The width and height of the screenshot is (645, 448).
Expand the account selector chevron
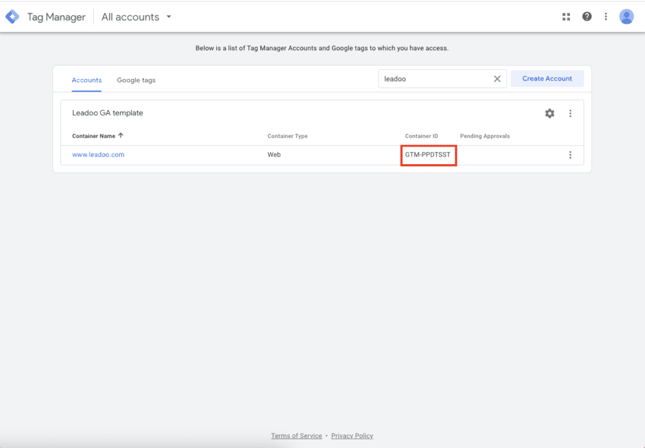(x=168, y=17)
